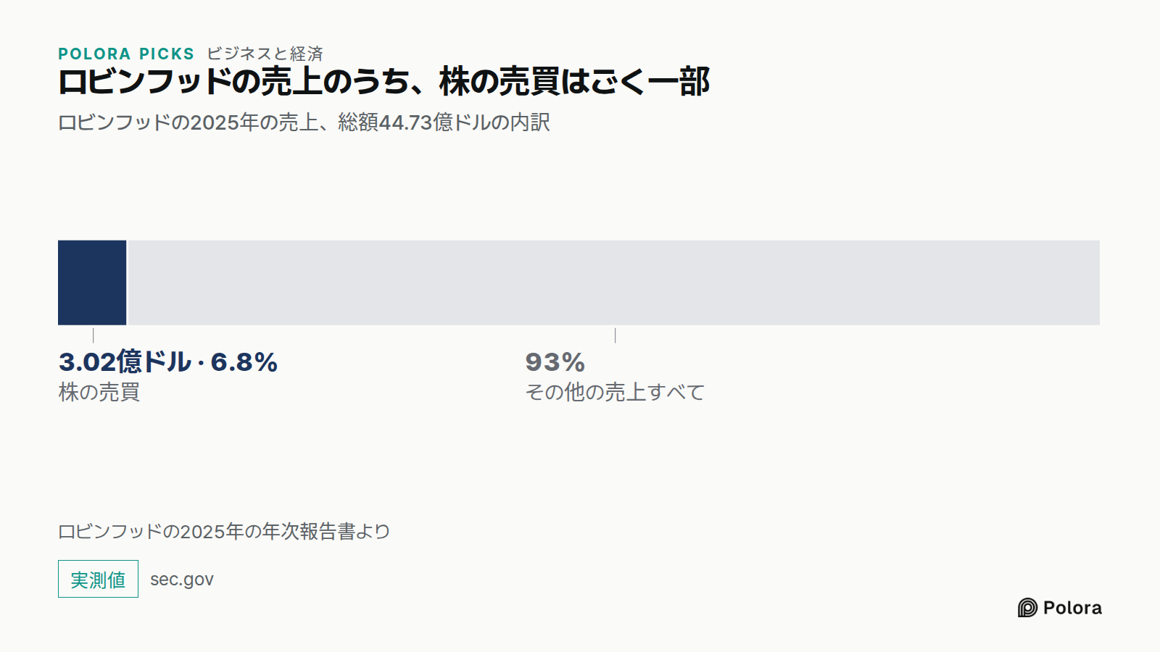This screenshot has height=652, width=1160.
Task: Select the その他の売上すべて caption
Action: click(x=615, y=392)
